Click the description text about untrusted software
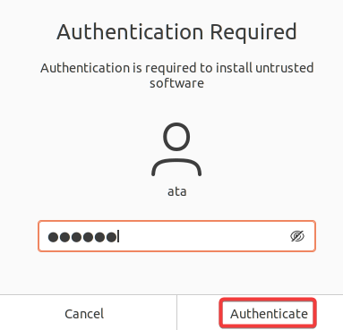The height and width of the screenshot is (330, 343). click(x=176, y=75)
